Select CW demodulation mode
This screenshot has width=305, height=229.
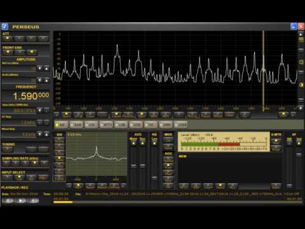pyautogui.click(x=91, y=125)
